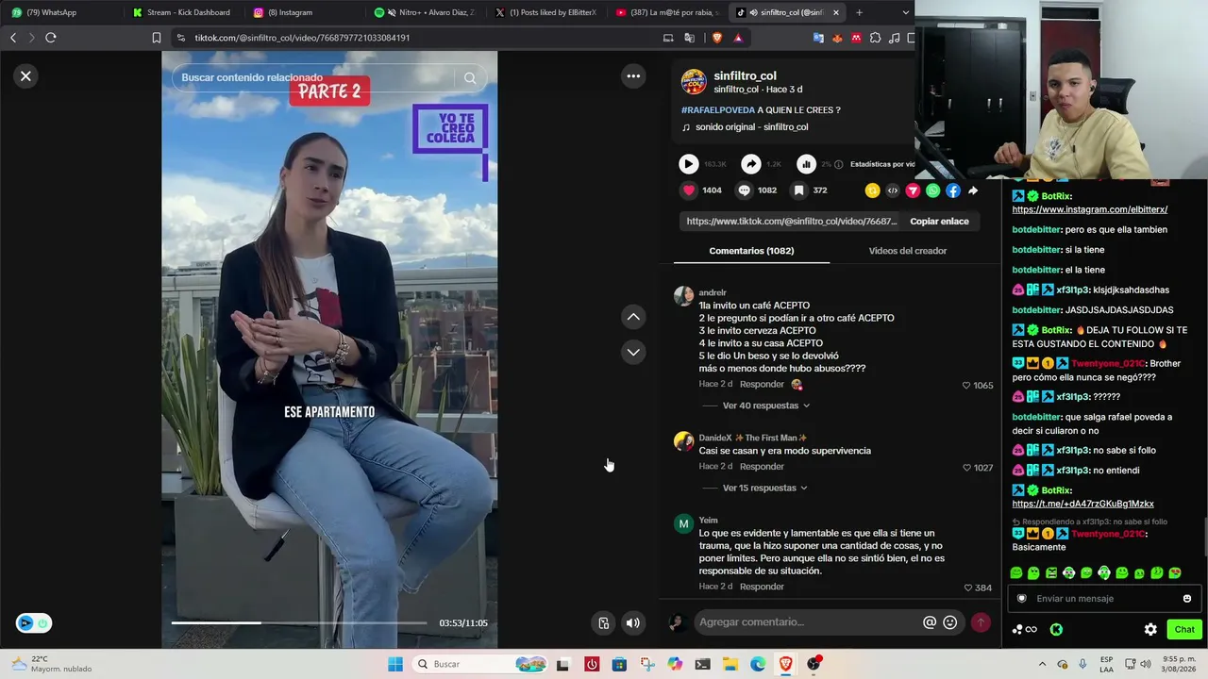Click Enviar un mensaje chat input

1104,599
